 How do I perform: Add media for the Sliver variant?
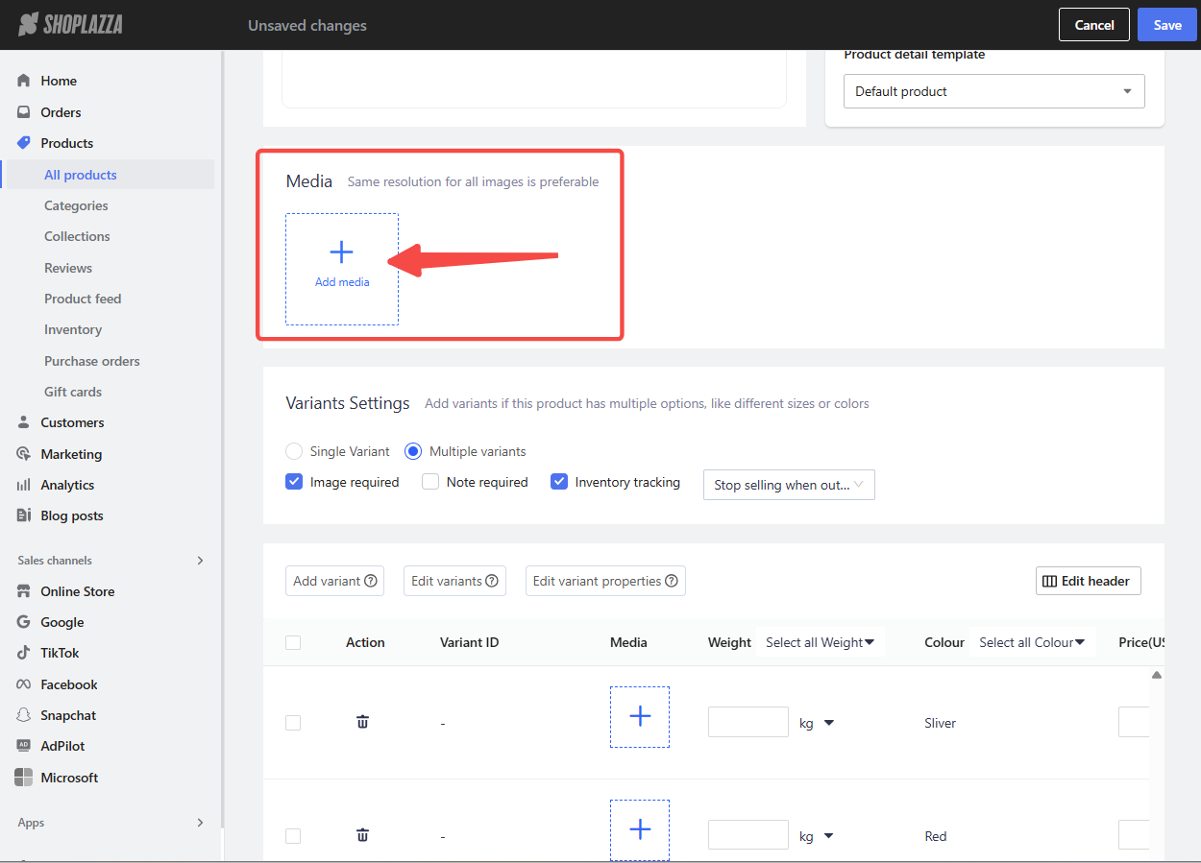click(640, 717)
